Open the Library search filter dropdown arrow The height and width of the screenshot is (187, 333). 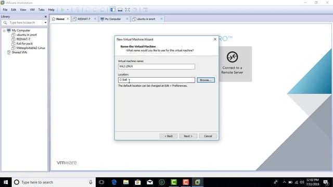point(45,23)
